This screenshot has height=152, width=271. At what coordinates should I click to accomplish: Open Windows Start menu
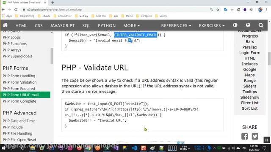pyautogui.click(x=3, y=148)
